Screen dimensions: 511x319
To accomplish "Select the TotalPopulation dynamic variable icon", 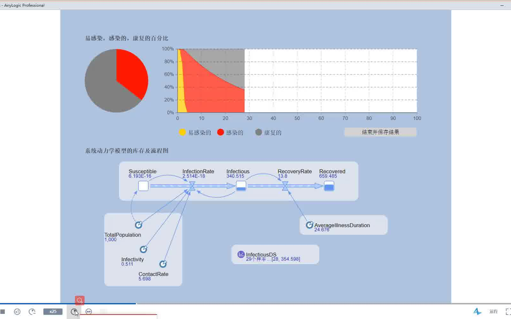I will coord(138,225).
